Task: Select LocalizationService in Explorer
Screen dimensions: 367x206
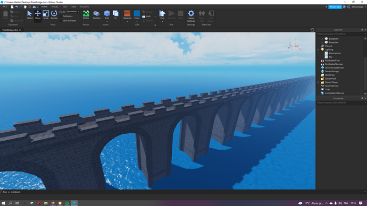Action: click(x=334, y=93)
